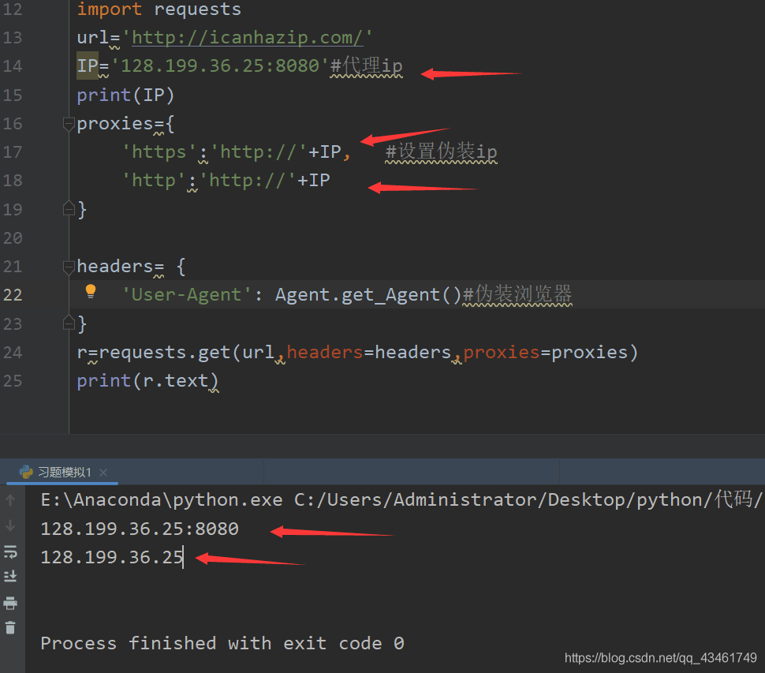Click the print console output icon
This screenshot has width=765, height=673.
click(10, 603)
